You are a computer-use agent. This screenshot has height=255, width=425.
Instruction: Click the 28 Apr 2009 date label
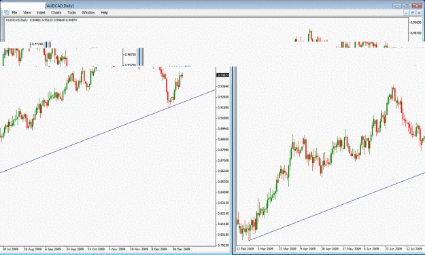330,249
